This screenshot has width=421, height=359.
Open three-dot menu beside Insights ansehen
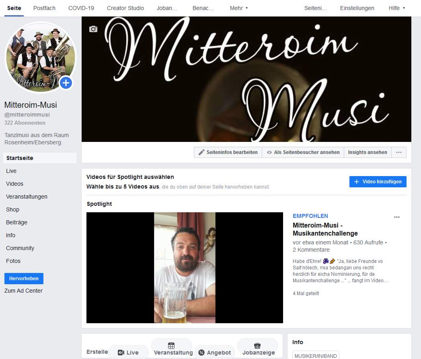pyautogui.click(x=398, y=152)
